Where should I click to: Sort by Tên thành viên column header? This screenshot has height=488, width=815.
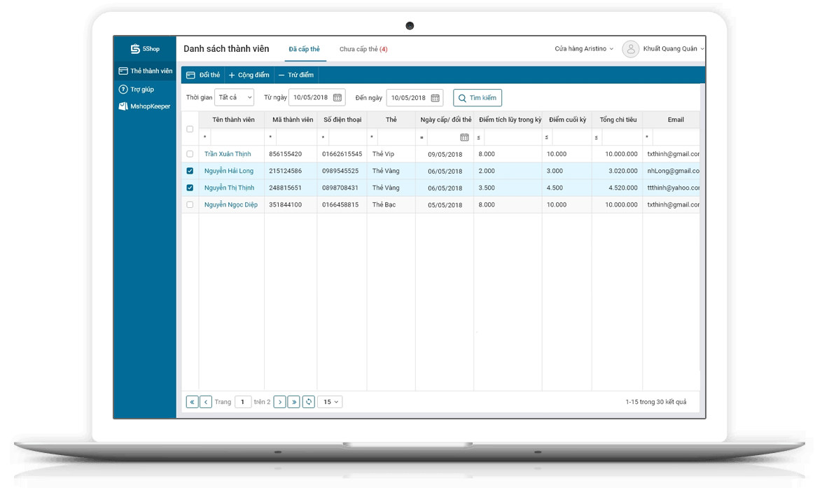coord(233,120)
